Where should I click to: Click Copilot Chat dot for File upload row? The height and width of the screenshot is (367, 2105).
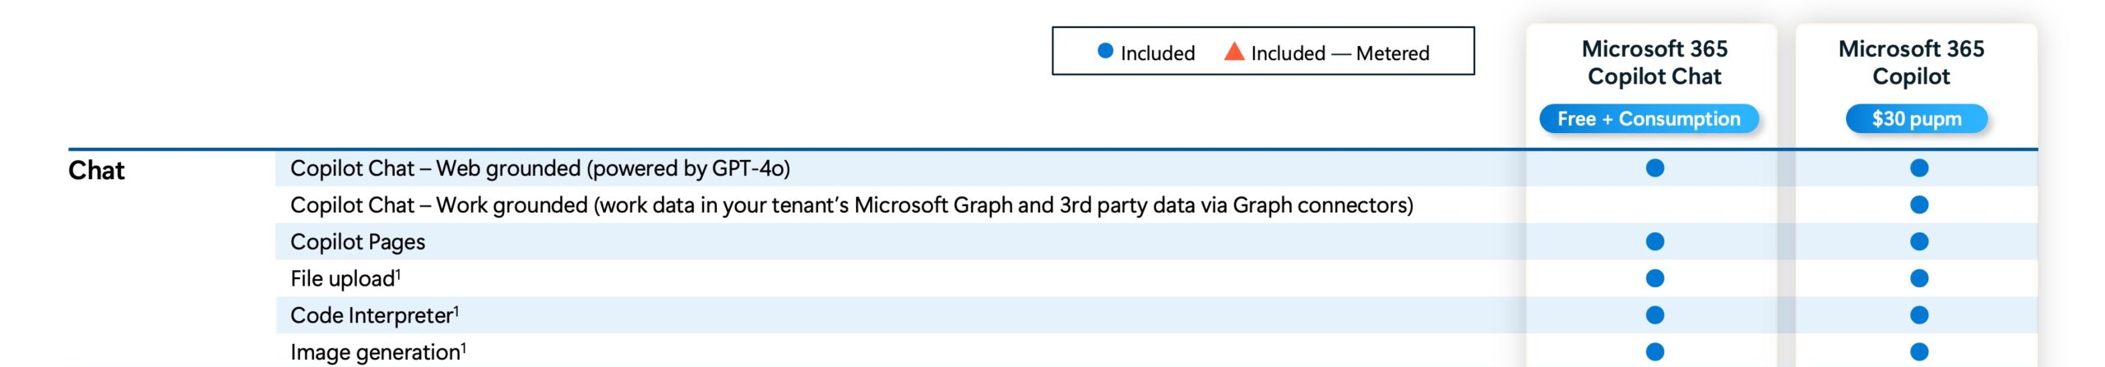coord(1655,278)
